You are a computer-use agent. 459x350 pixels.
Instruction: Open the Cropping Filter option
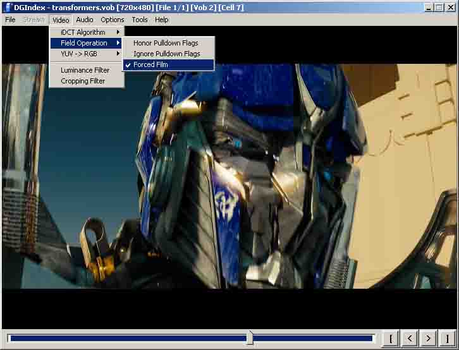pos(87,81)
